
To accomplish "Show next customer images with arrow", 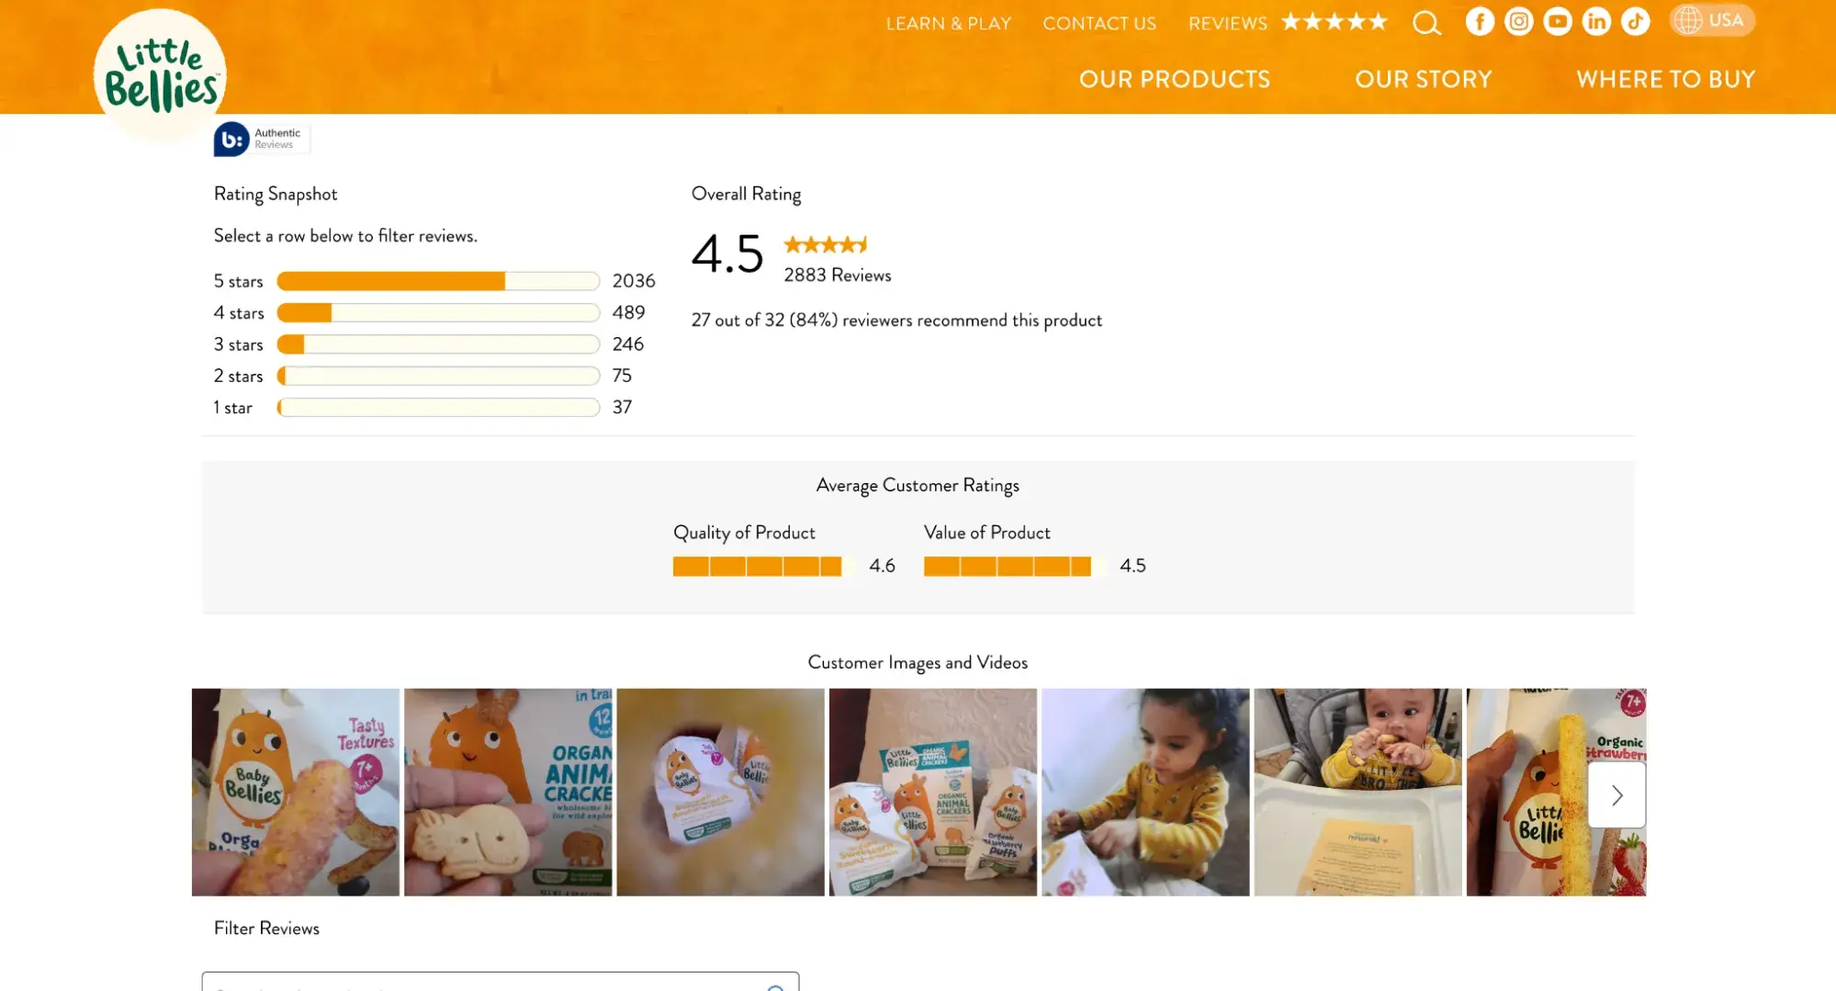I will tap(1616, 794).
